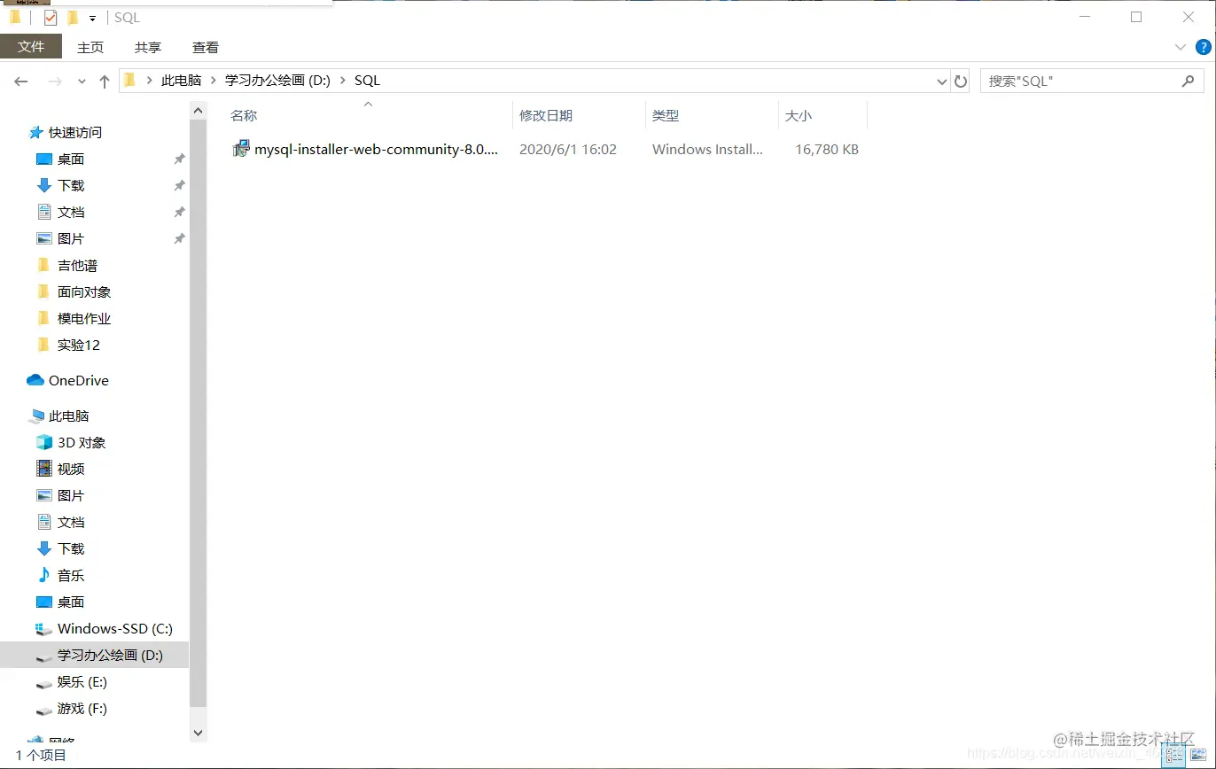This screenshot has height=769, width=1216.
Task: Open the address bar history dropdown
Action: click(942, 81)
